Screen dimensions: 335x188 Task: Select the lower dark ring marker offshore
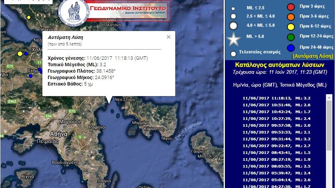118,116
